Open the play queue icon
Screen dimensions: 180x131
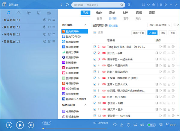coord(168,125)
